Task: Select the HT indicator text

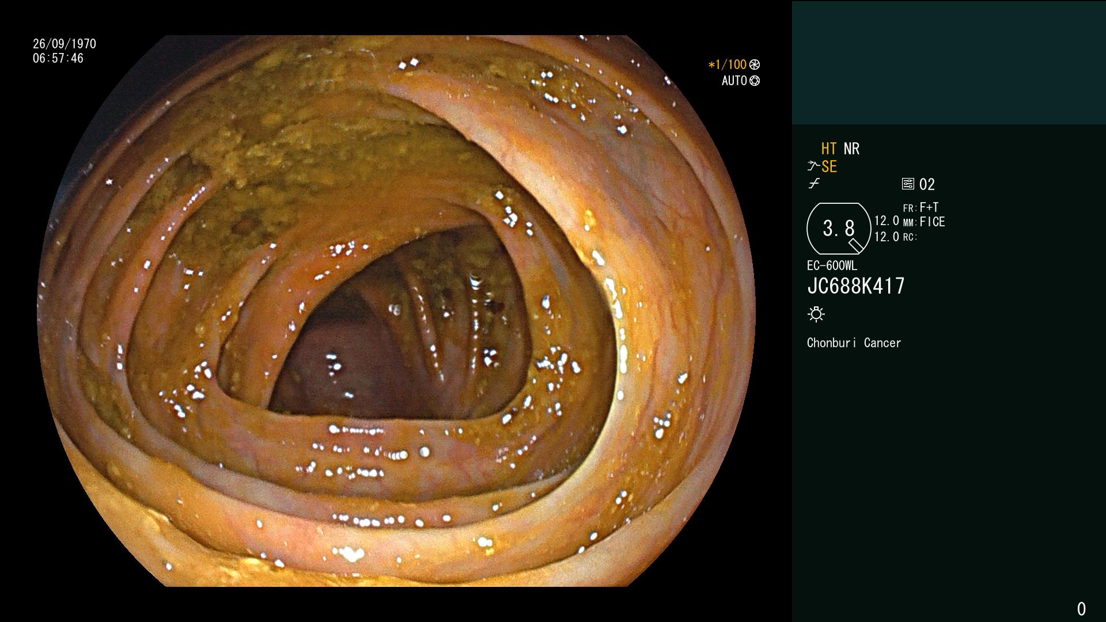Action: [x=829, y=149]
